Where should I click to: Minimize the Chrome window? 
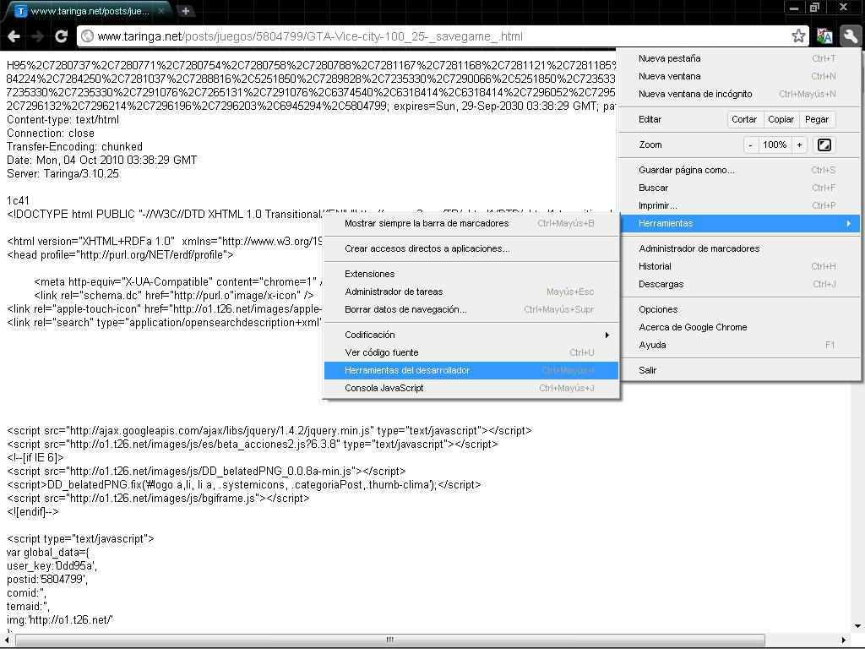click(794, 8)
